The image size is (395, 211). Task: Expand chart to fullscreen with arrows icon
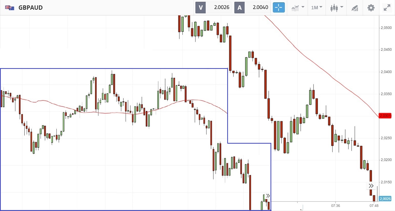[x=387, y=8]
